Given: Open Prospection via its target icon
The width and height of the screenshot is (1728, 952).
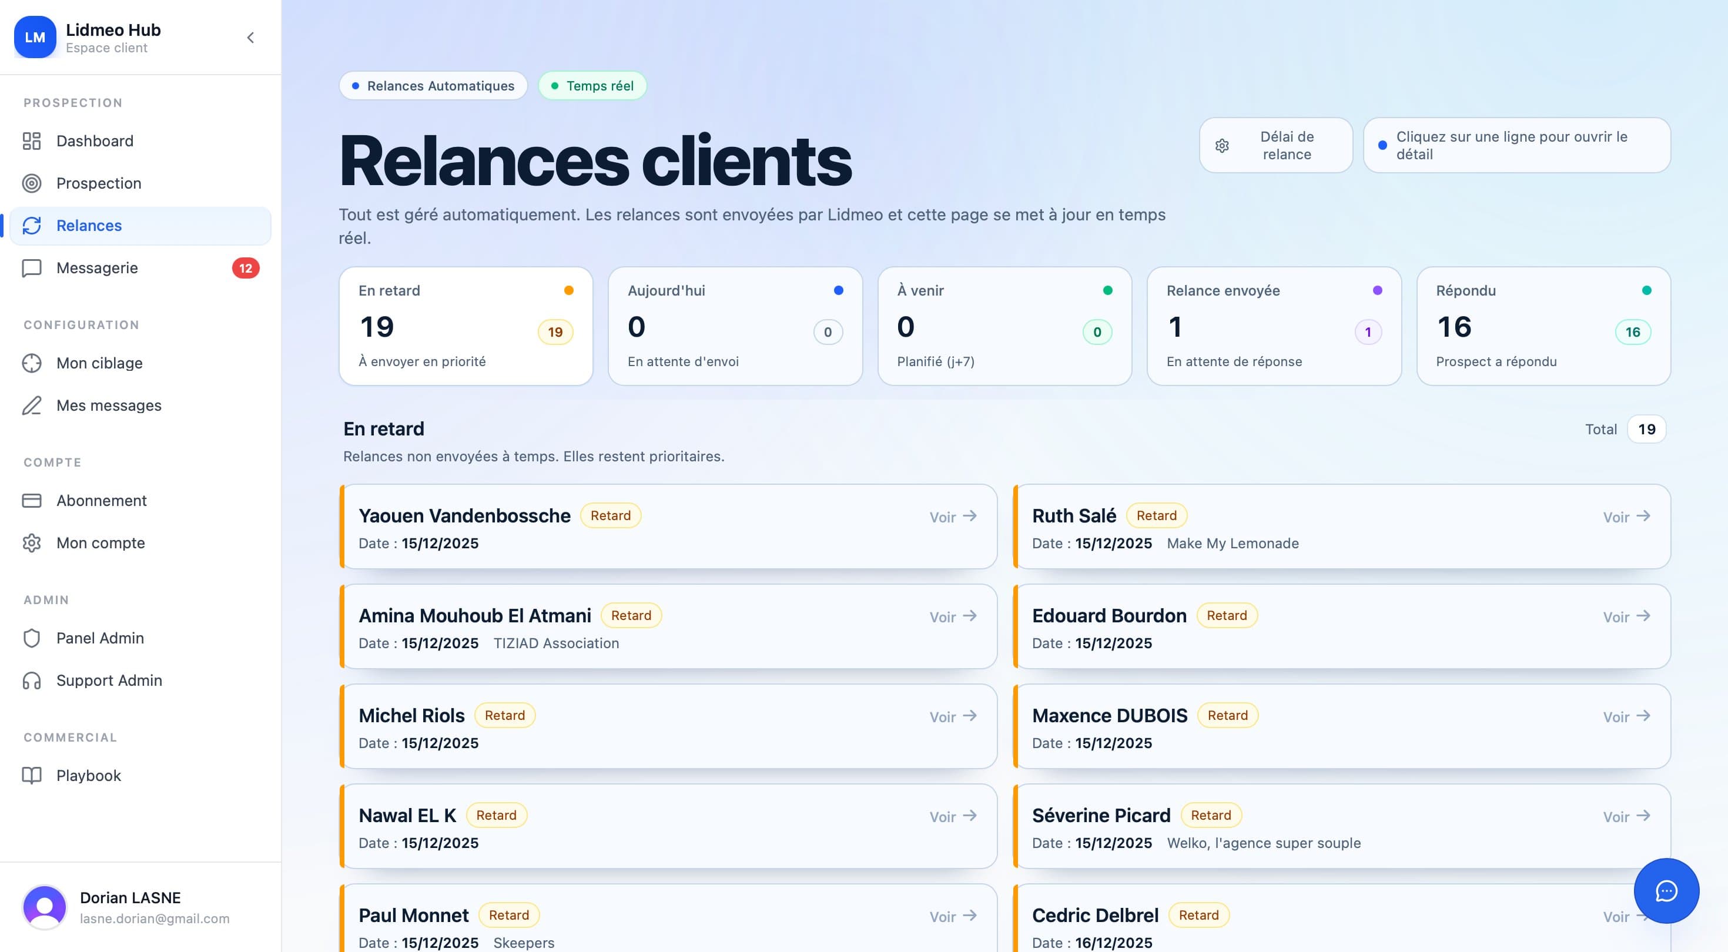Looking at the screenshot, I should [x=32, y=183].
